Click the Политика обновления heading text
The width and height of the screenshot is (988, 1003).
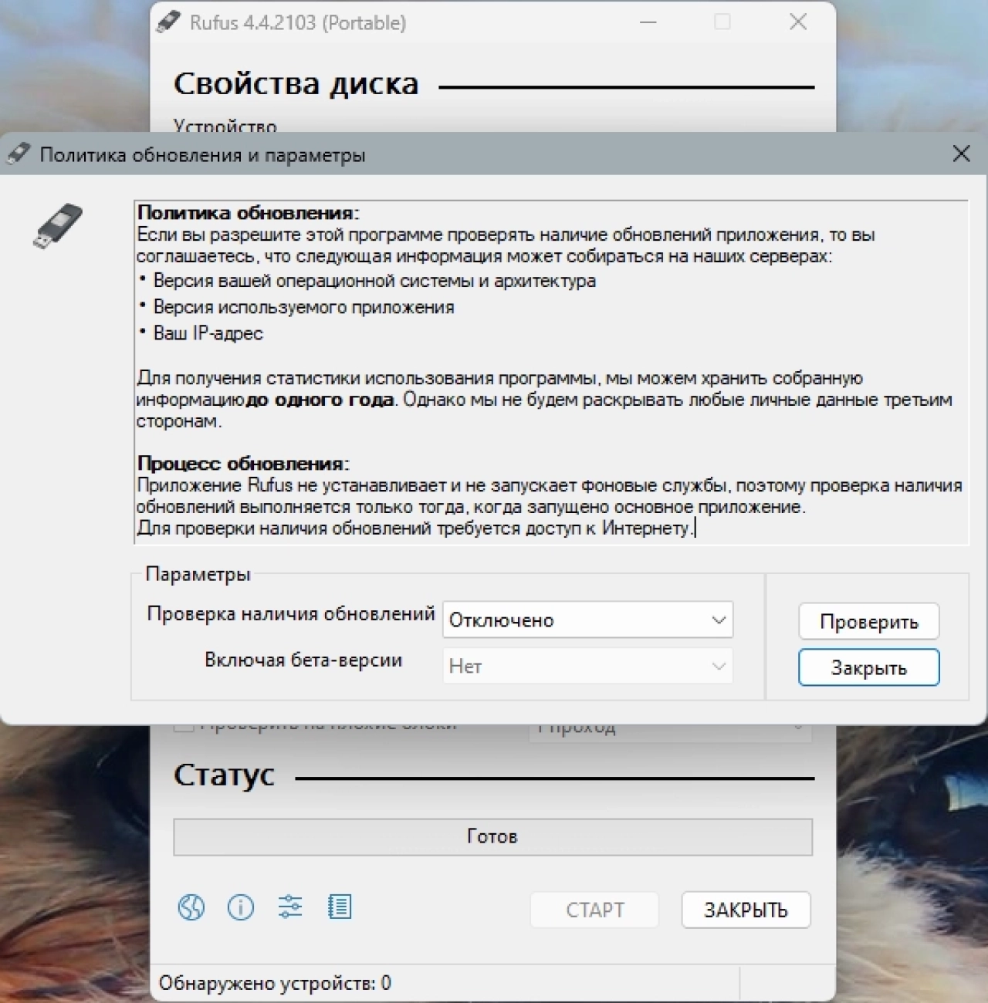coord(248,212)
